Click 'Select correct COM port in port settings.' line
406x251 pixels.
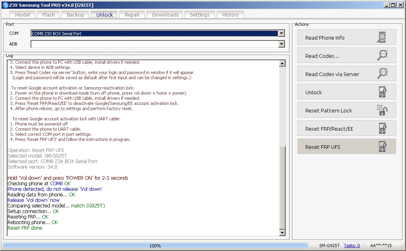click(51, 134)
